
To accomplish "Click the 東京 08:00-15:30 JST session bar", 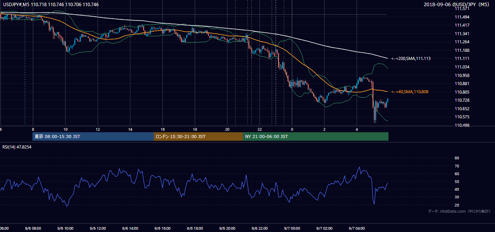I will pyautogui.click(x=93, y=136).
